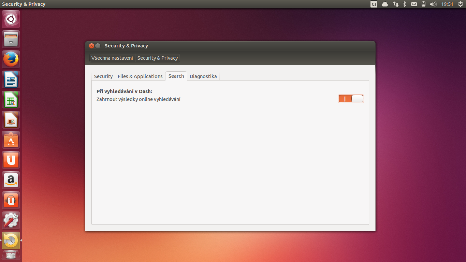Screen dimensions: 466x262
Task: Open the Files file manager
Action: tap(11, 39)
